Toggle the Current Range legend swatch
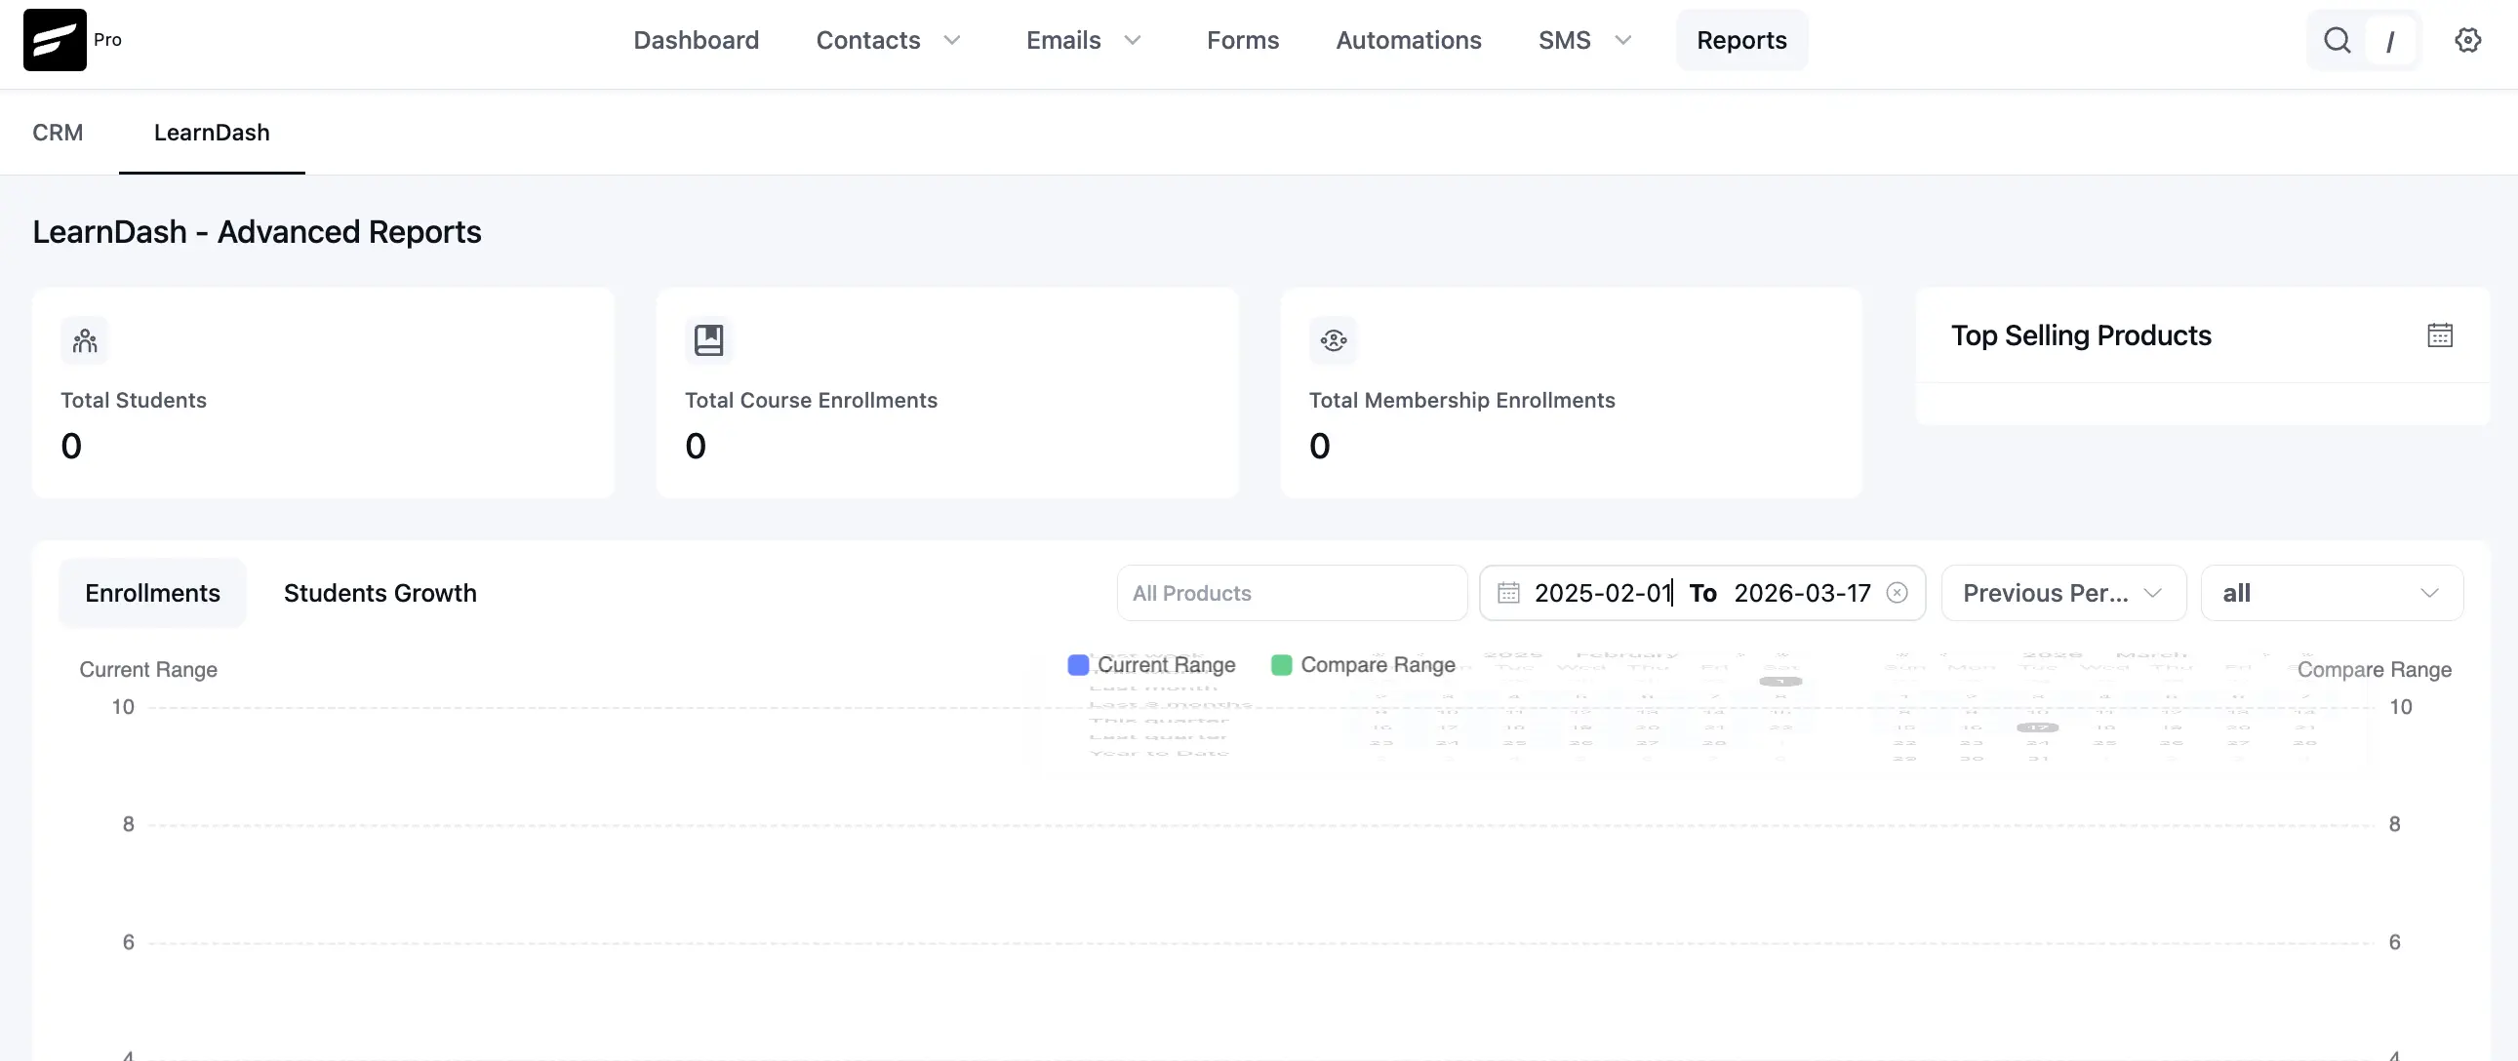Image resolution: width=2518 pixels, height=1061 pixels. (1078, 664)
